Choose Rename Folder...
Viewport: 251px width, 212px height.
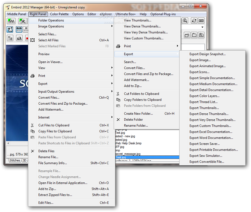click(136, 126)
